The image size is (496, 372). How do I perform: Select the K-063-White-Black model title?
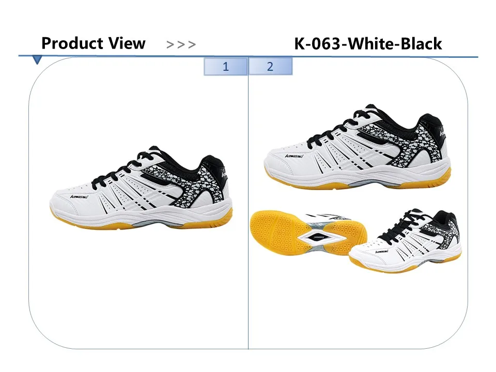(368, 43)
